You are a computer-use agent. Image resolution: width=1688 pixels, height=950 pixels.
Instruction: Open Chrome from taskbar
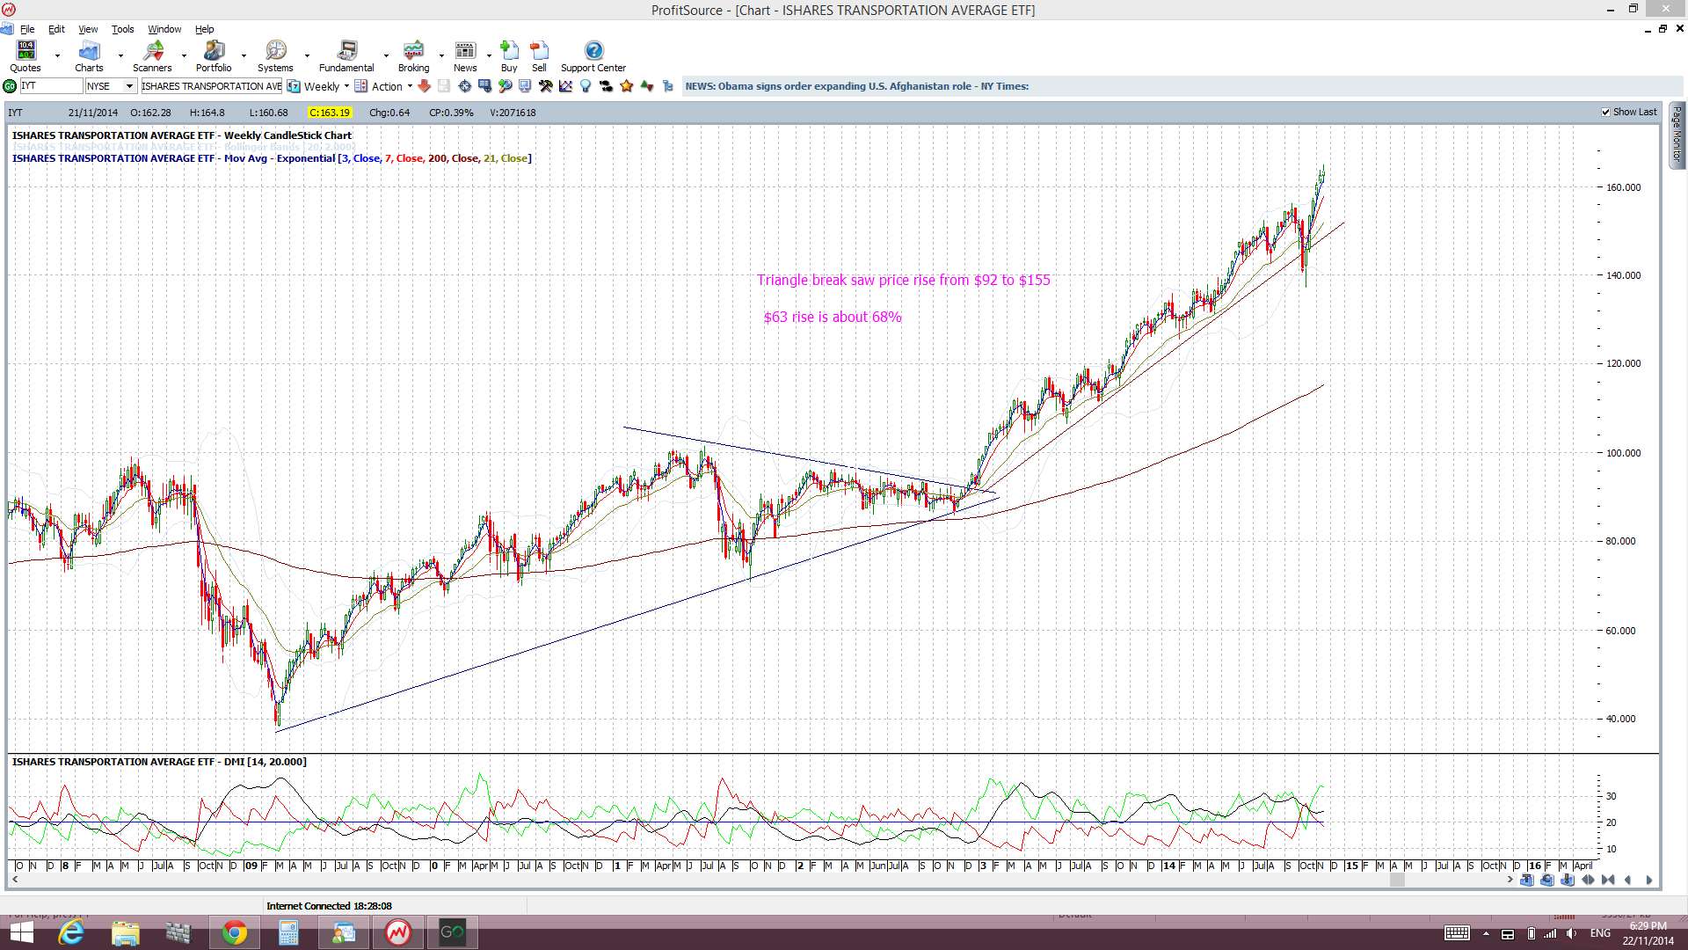(x=234, y=932)
